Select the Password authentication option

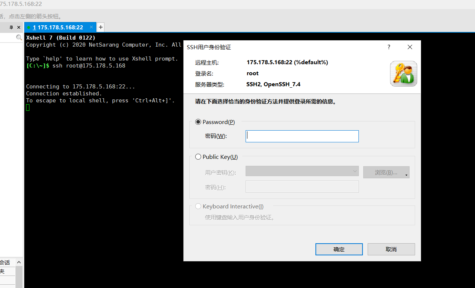tap(198, 122)
